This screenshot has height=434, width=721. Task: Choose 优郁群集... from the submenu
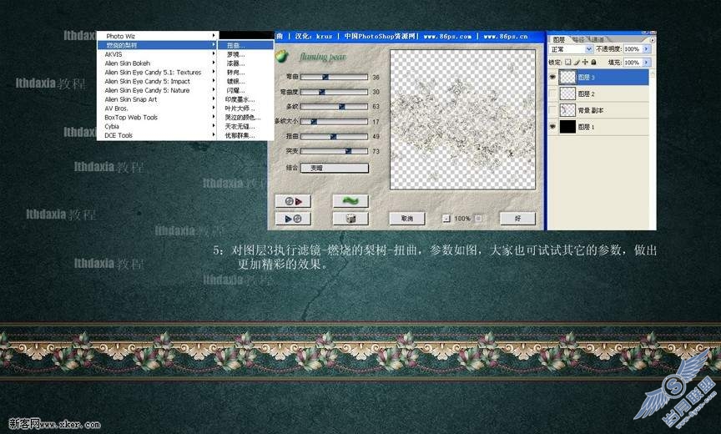[245, 135]
